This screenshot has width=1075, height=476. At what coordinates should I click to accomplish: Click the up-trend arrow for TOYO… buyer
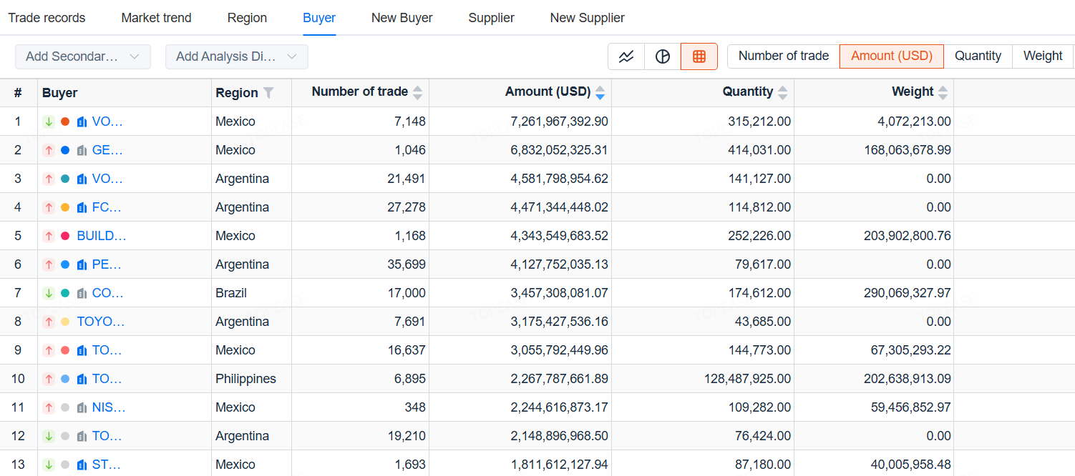click(x=49, y=322)
